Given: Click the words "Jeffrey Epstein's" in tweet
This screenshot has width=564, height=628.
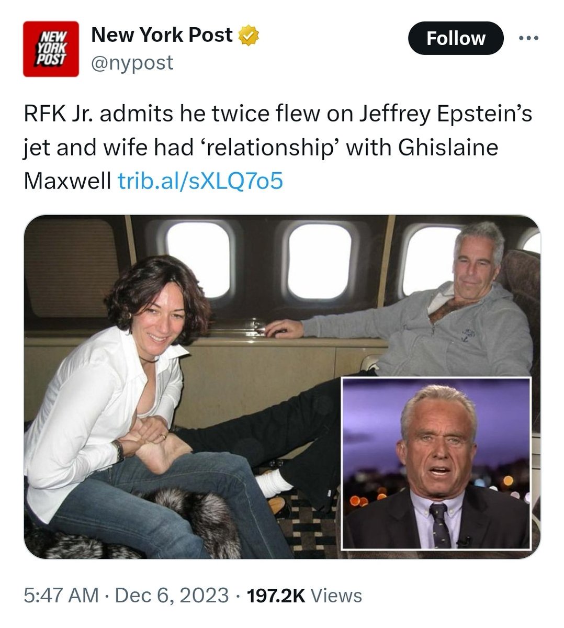Looking at the screenshot, I should (445, 114).
